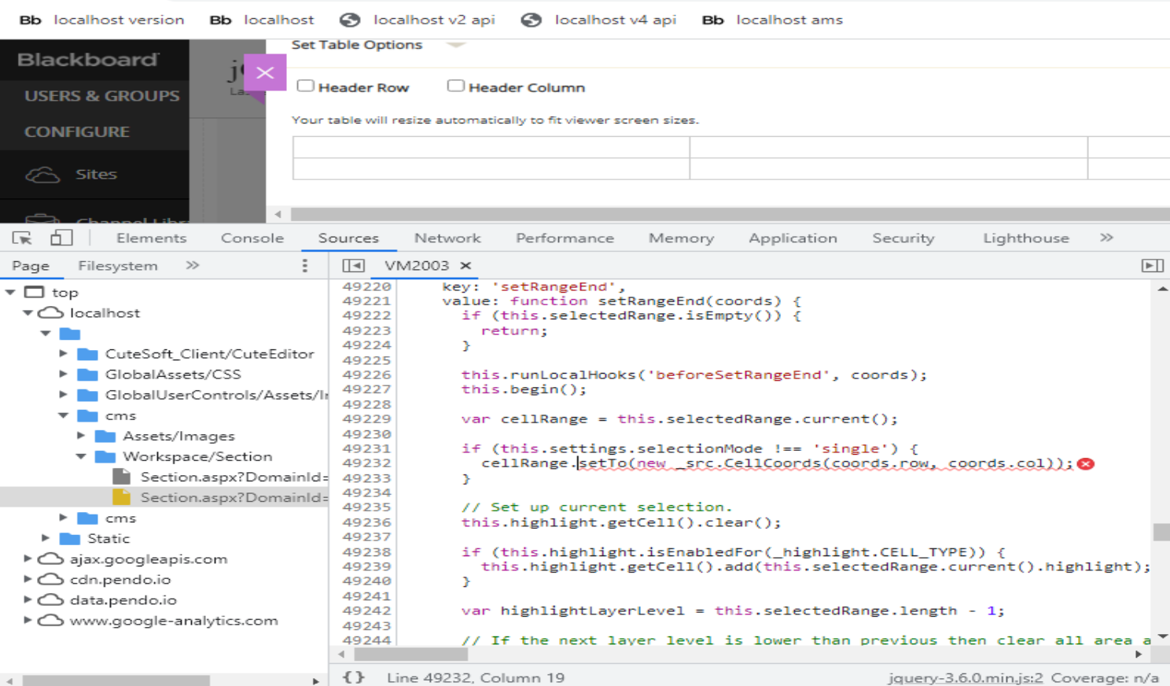
Task: Click the red error icon on line 49232
Action: (x=1086, y=464)
